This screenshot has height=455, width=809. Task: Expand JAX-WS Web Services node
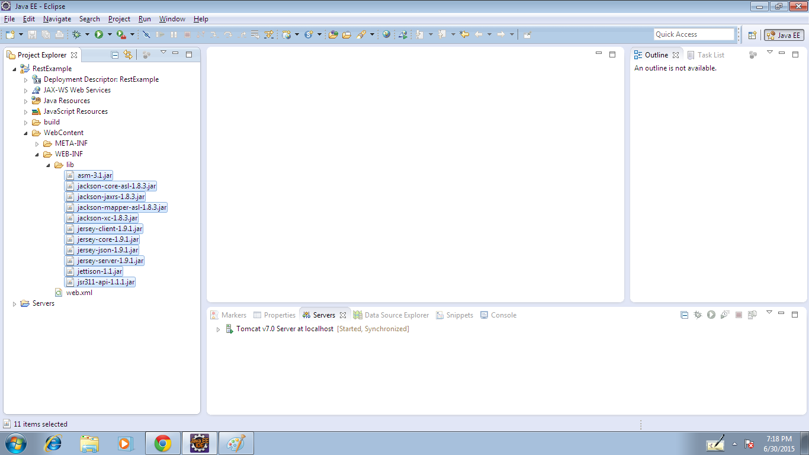click(x=25, y=90)
